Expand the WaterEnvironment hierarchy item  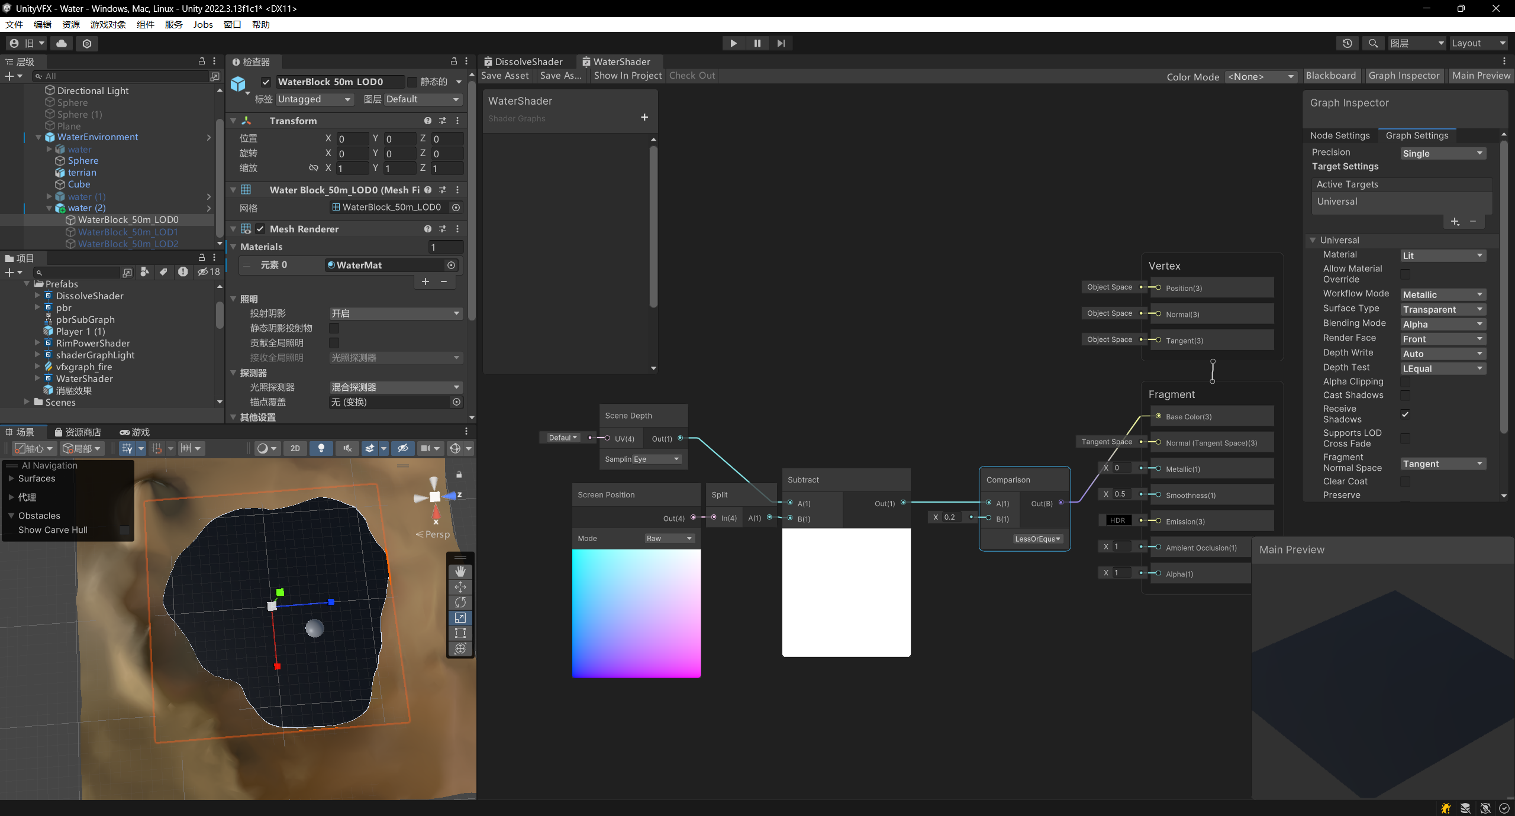pos(38,137)
